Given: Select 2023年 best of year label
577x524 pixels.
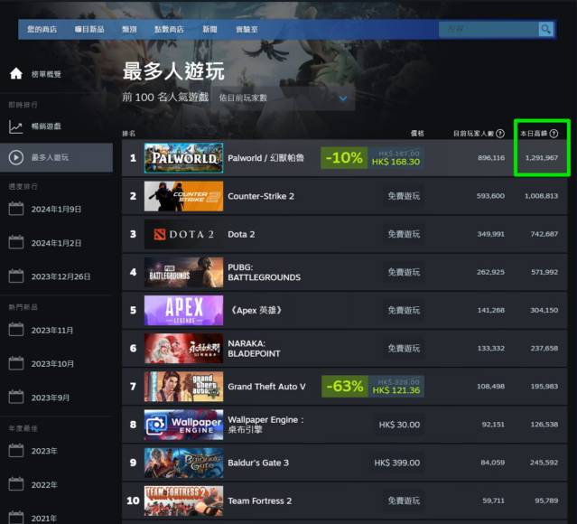Looking at the screenshot, I should 44,451.
